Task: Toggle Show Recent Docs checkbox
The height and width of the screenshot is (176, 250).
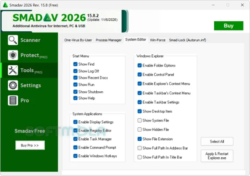Action: (x=75, y=78)
